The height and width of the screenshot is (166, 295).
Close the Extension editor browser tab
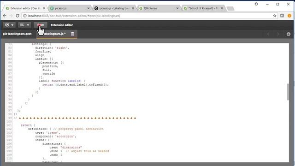(44, 8)
